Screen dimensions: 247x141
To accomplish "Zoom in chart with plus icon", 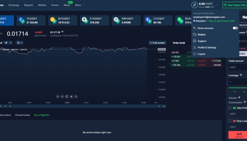I will 71,96.
